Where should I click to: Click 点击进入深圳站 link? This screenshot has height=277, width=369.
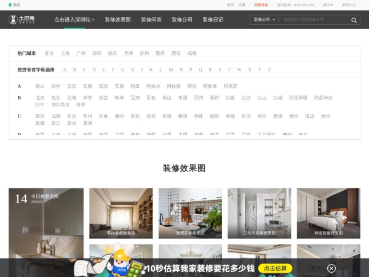(x=74, y=20)
